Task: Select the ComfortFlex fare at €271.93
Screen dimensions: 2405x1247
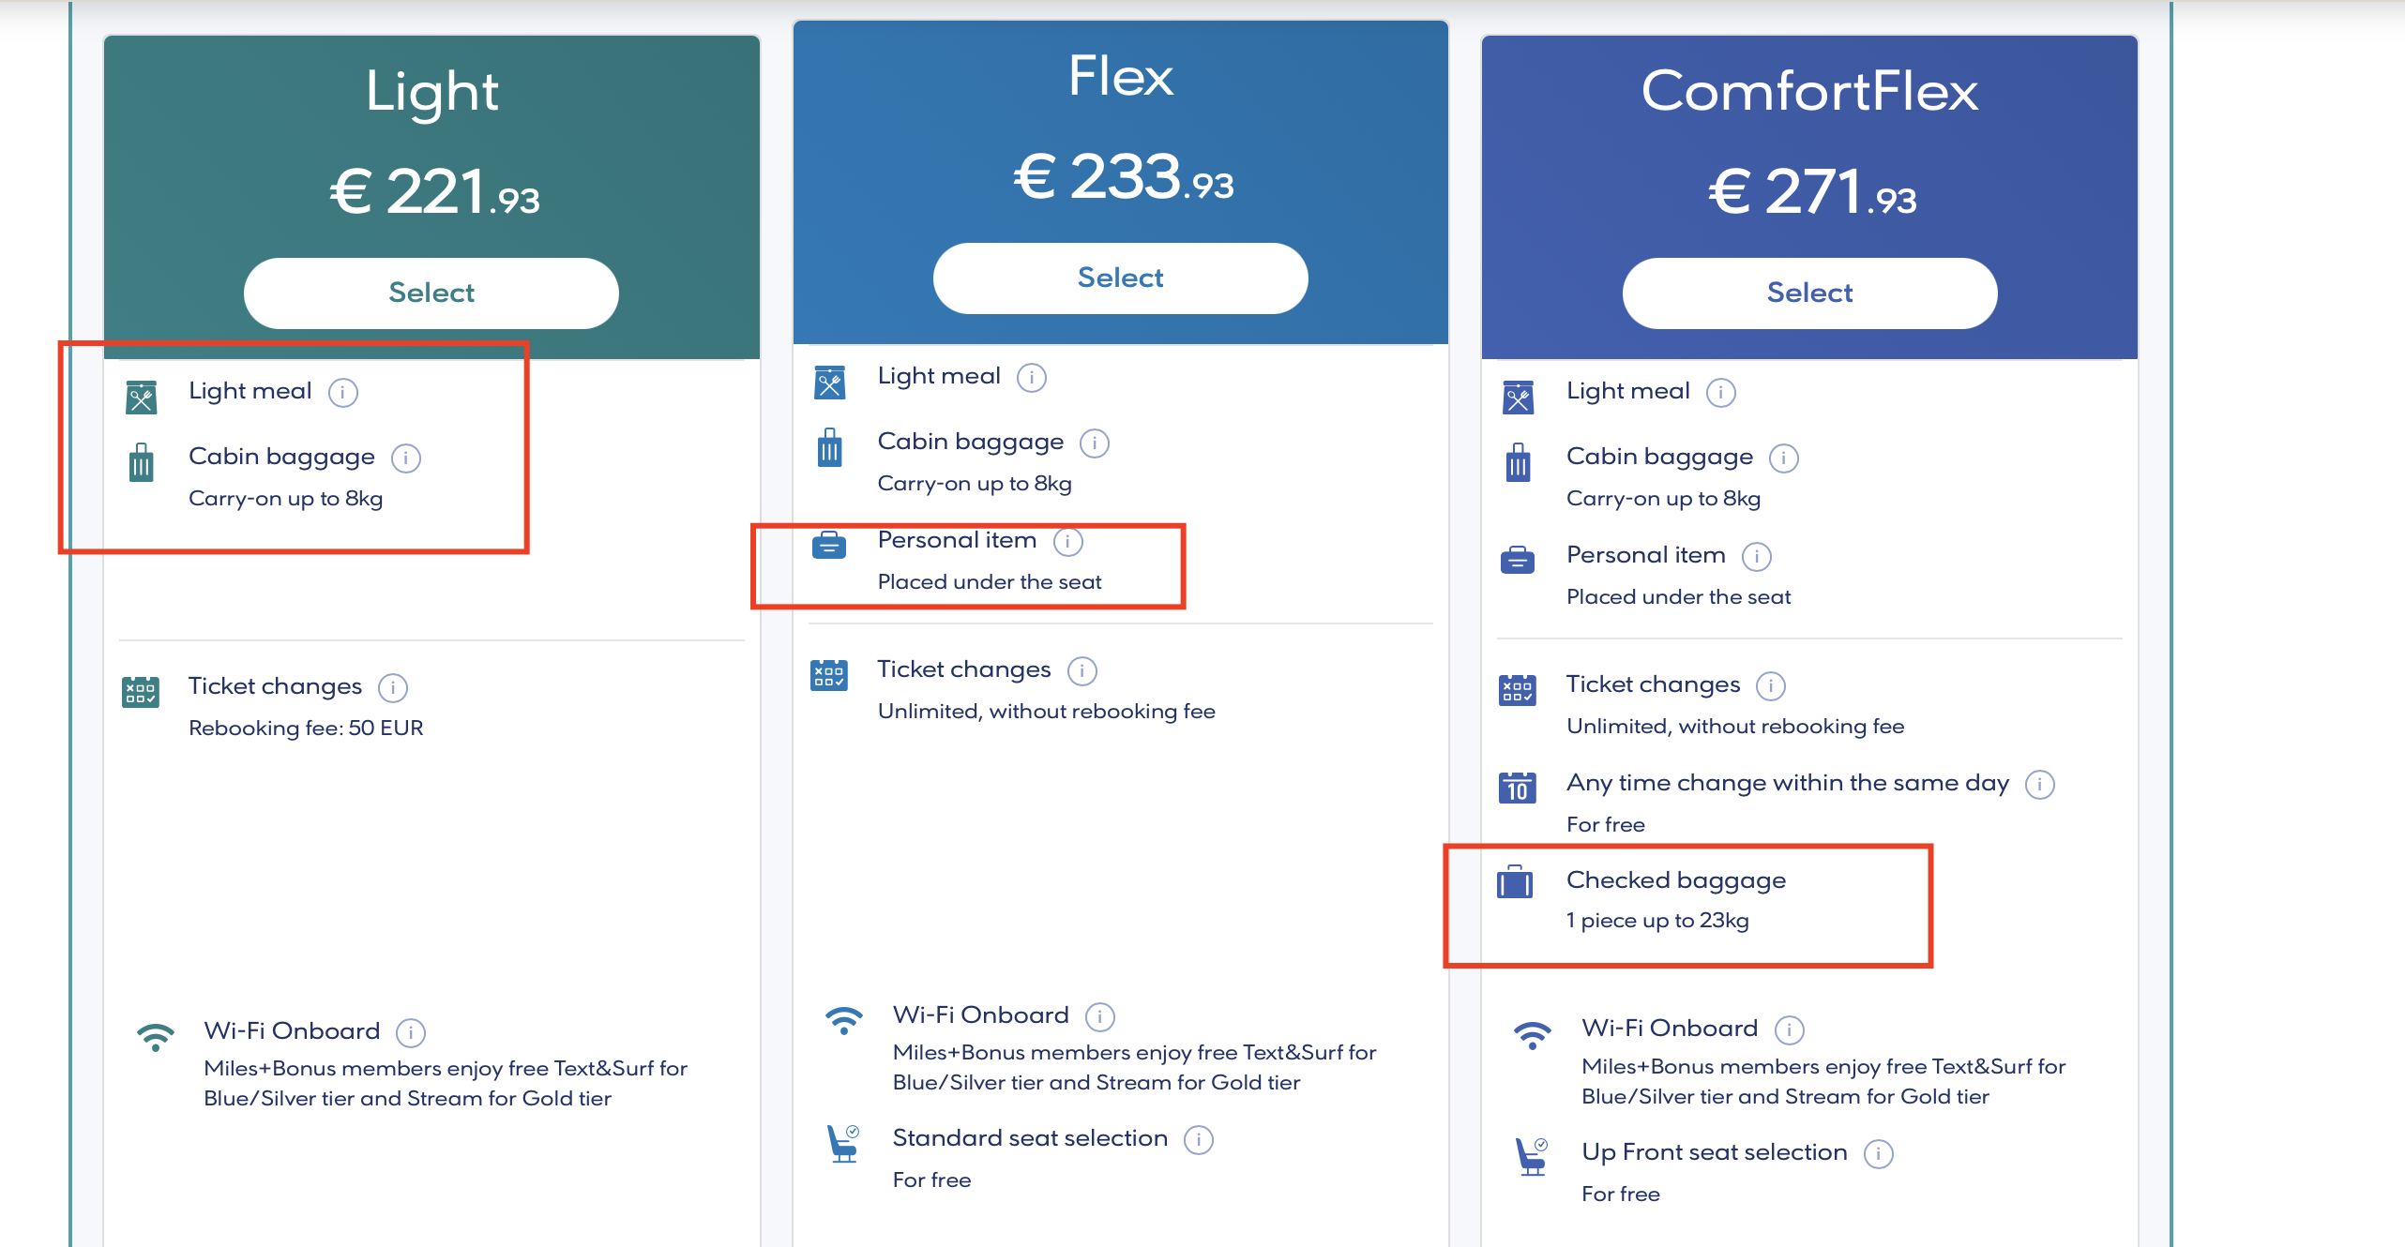Action: click(x=1809, y=293)
